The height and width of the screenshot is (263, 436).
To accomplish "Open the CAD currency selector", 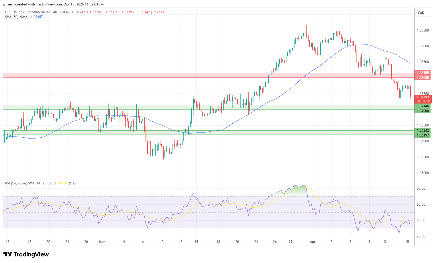I will coord(423,13).
